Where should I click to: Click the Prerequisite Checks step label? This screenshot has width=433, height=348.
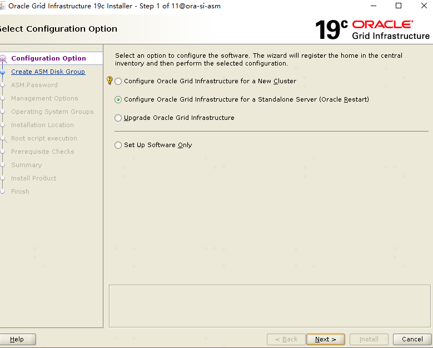click(43, 152)
